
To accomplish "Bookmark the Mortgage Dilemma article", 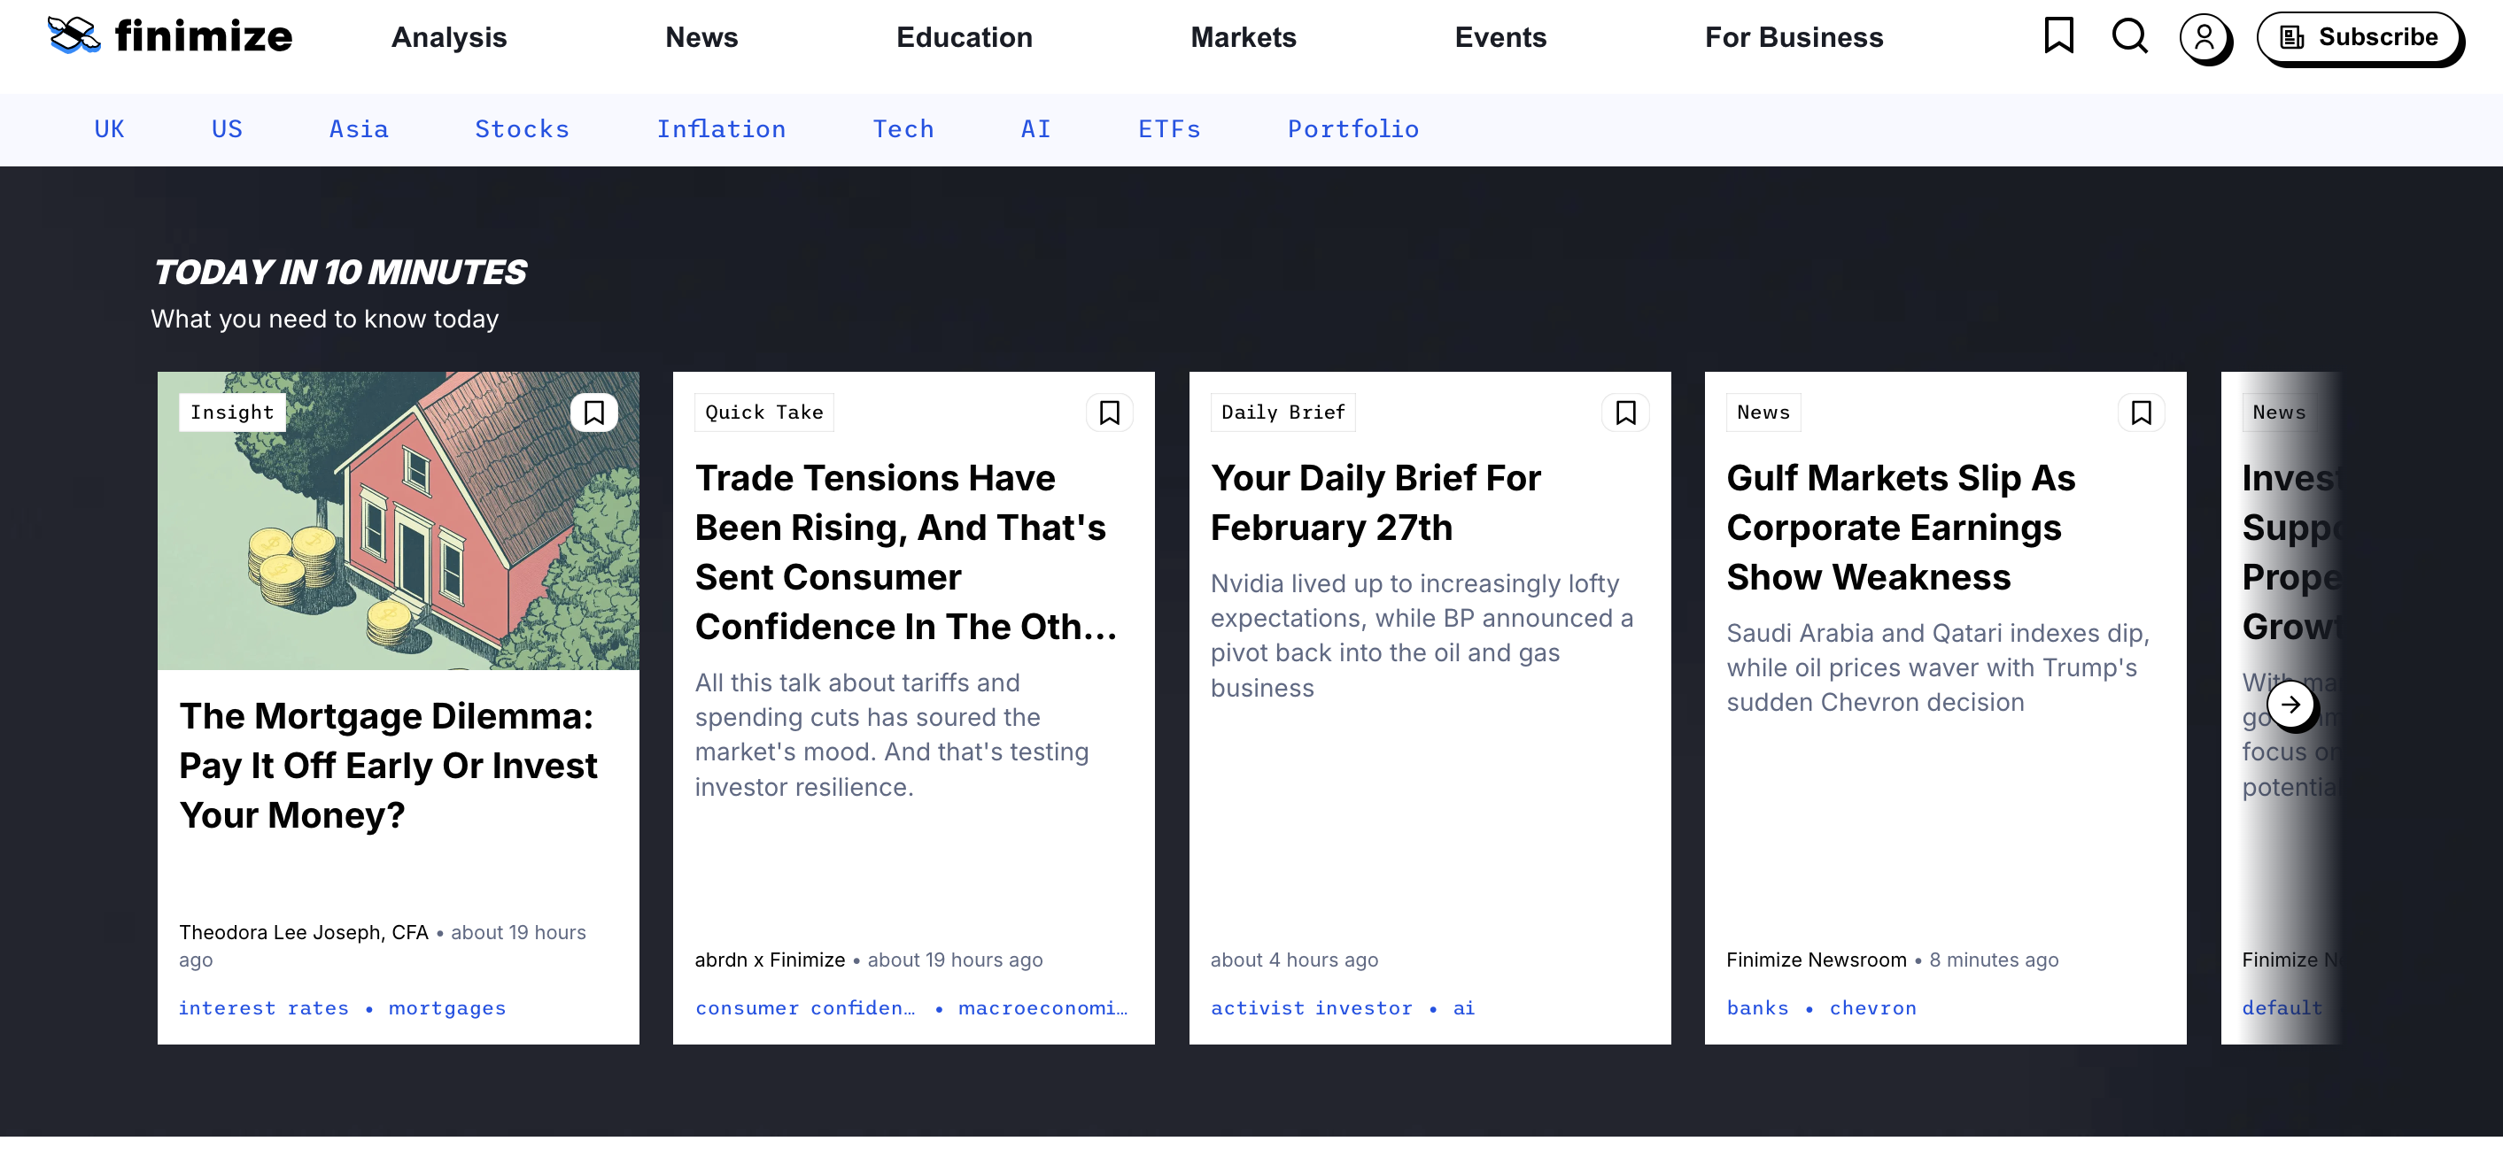I will tap(593, 413).
